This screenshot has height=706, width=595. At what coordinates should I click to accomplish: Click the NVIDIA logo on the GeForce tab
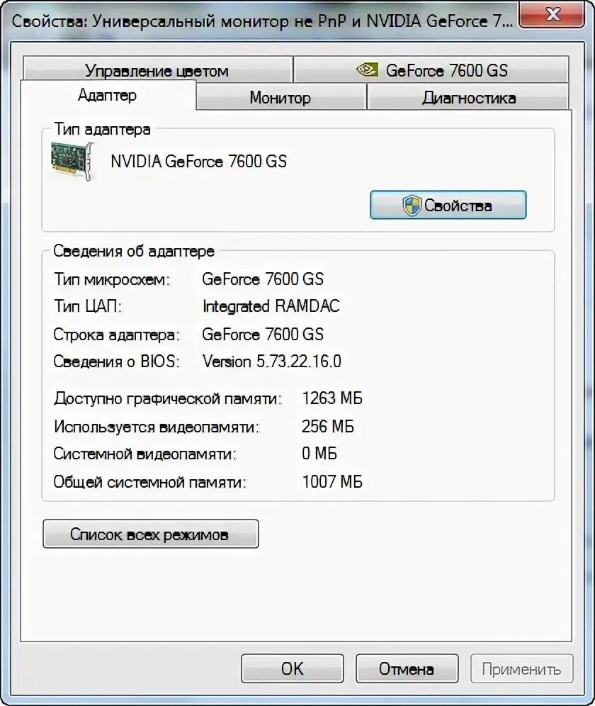pyautogui.click(x=367, y=69)
